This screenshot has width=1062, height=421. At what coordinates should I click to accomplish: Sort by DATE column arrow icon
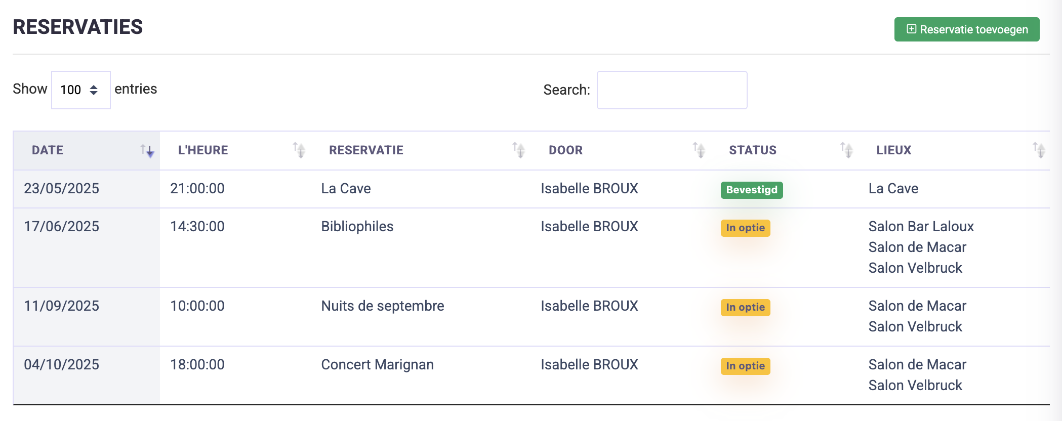(147, 150)
